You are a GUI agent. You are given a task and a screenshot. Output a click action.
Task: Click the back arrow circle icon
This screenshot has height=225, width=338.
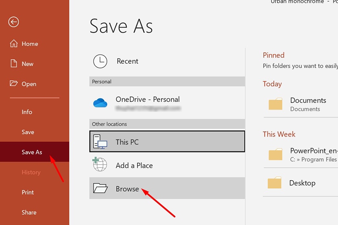tap(14, 22)
